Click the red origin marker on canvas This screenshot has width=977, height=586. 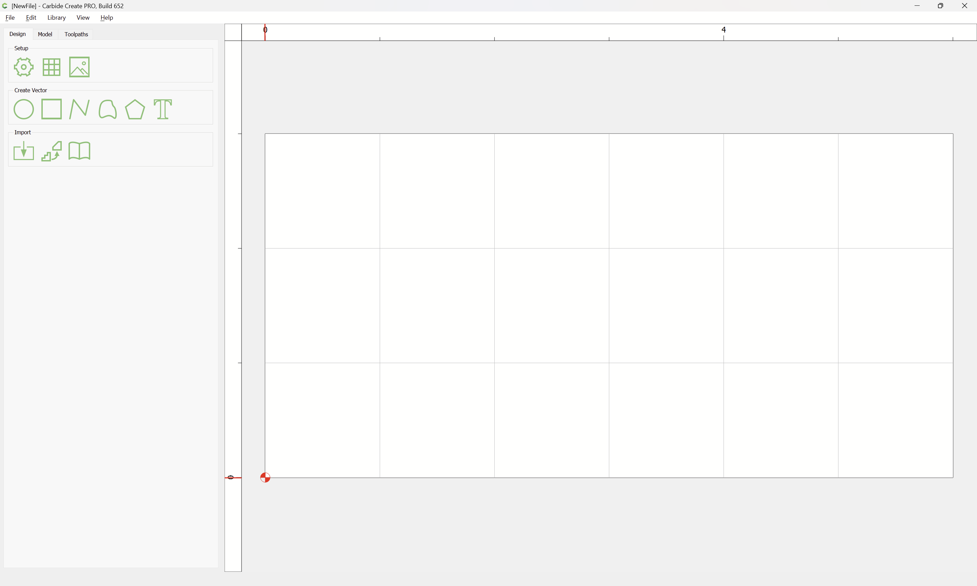tap(265, 477)
